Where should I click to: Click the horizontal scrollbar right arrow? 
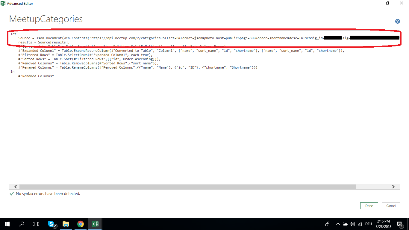tap(393, 187)
